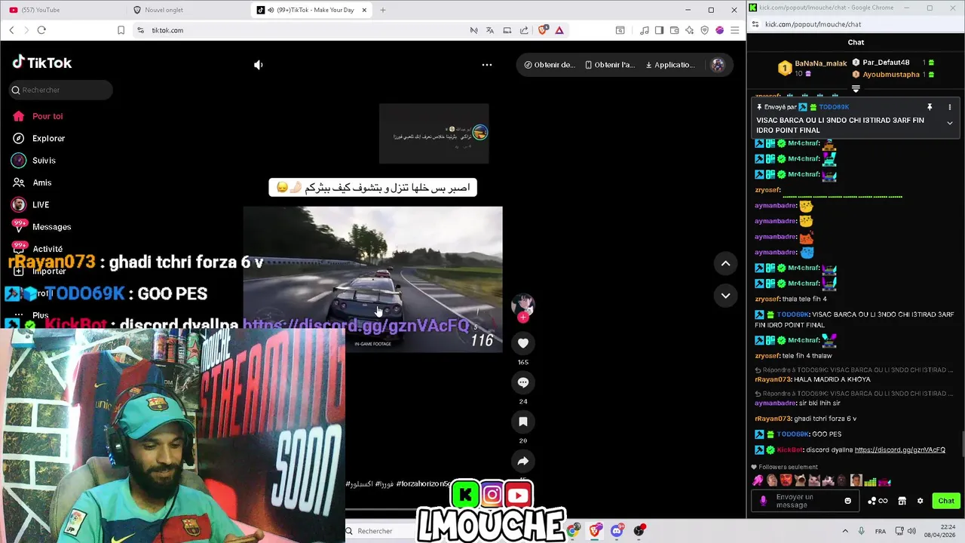The image size is (965, 543).
Task: Click Obtenir l'application button
Action: (611, 65)
